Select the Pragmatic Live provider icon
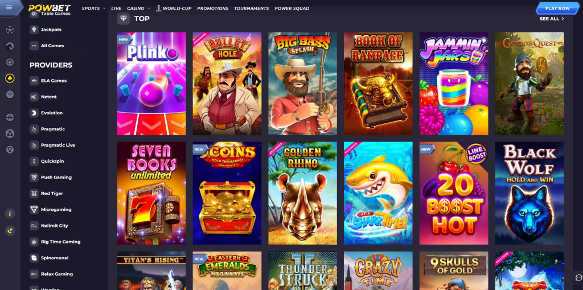Viewport: 583px width, 290px height. 34,145
